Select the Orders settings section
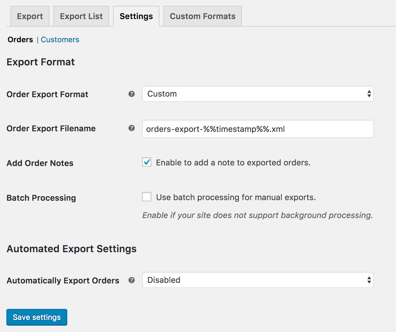Viewport: 396px width, 332px height. 20,40
